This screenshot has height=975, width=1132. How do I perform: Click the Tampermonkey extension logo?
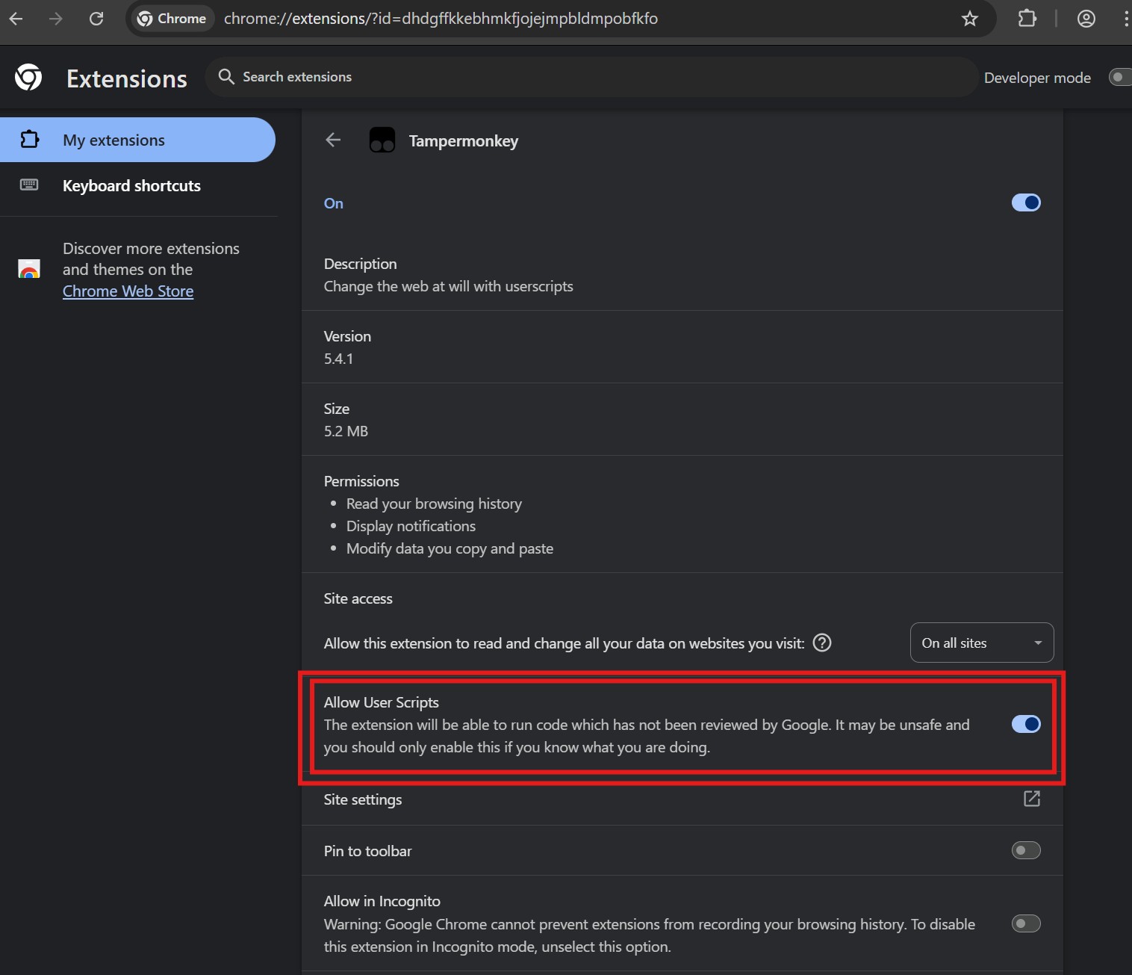[x=382, y=140]
